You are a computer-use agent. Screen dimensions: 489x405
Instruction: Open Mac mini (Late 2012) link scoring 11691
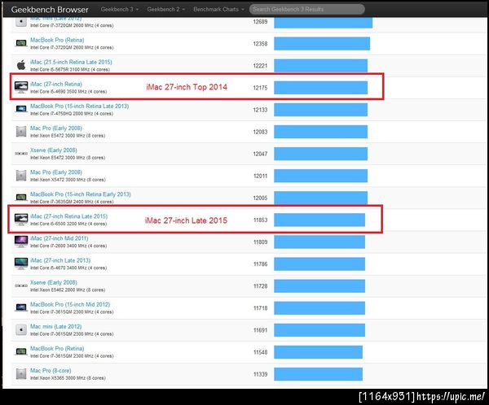point(55,327)
